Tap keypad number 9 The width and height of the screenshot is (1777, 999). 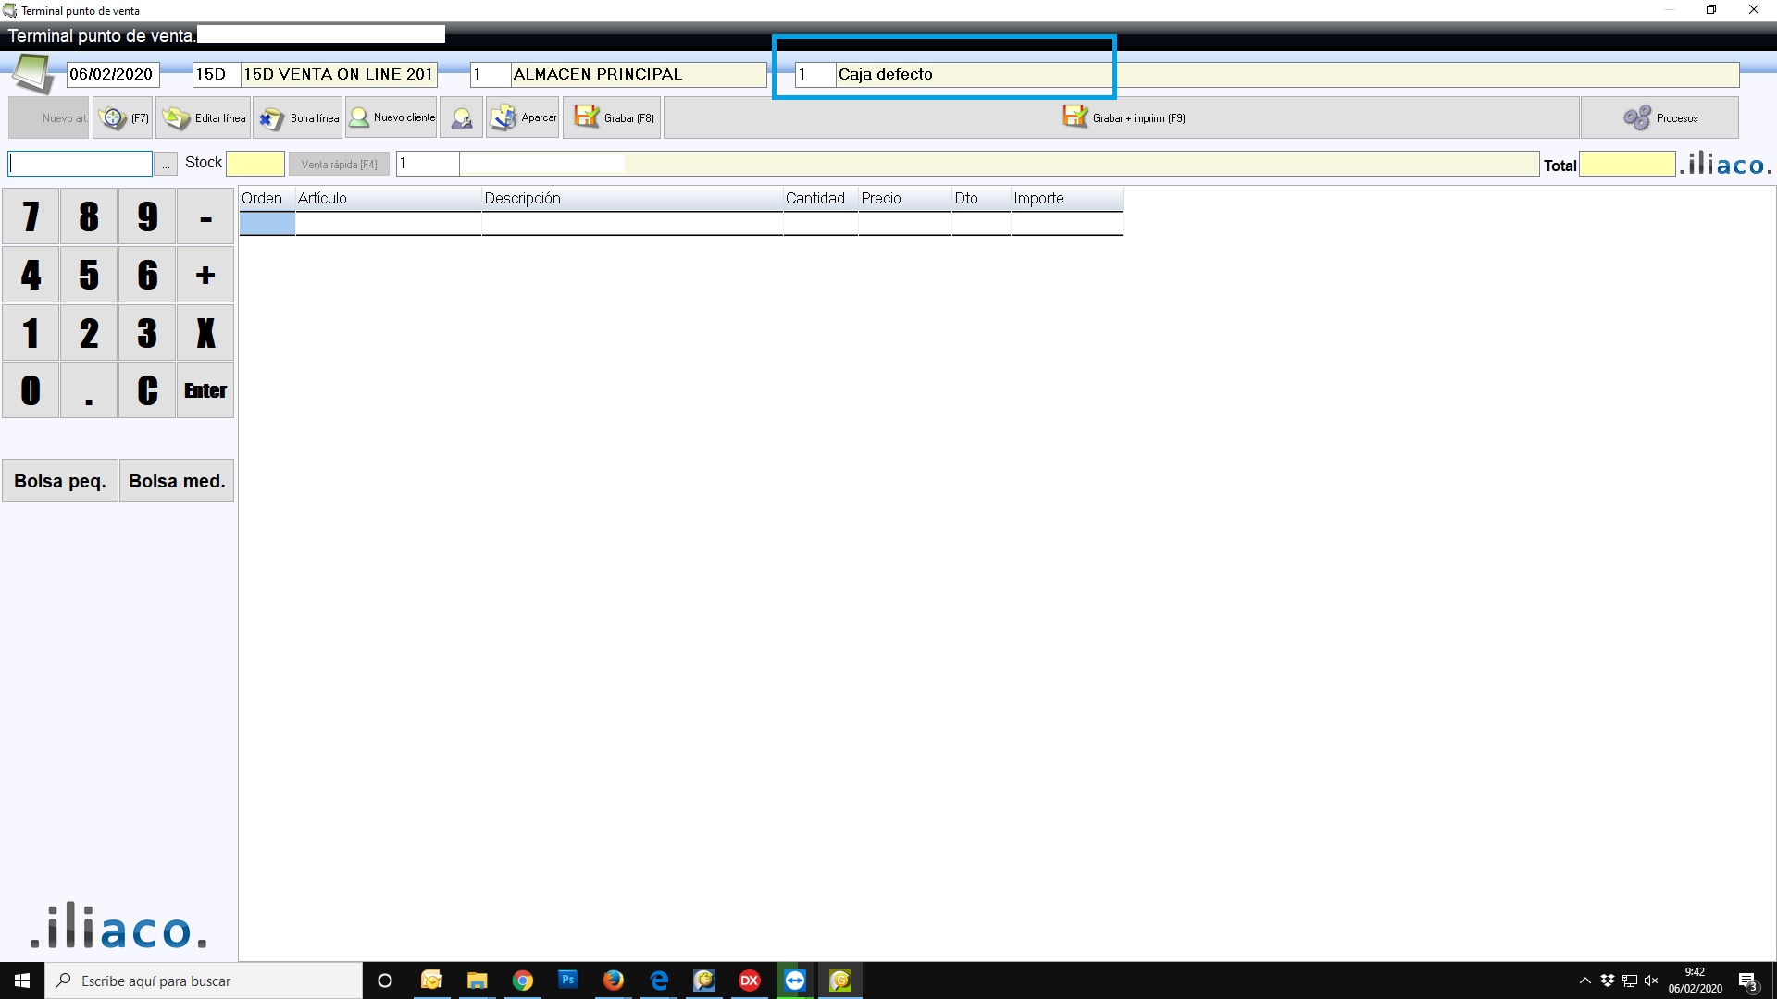coord(147,216)
